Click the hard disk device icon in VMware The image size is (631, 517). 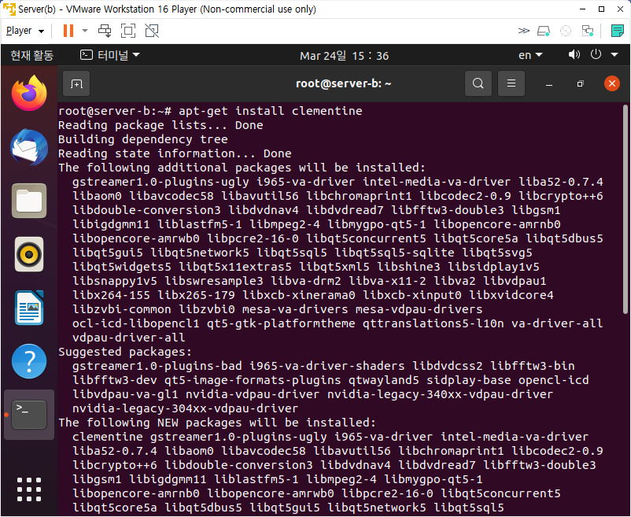tap(544, 31)
